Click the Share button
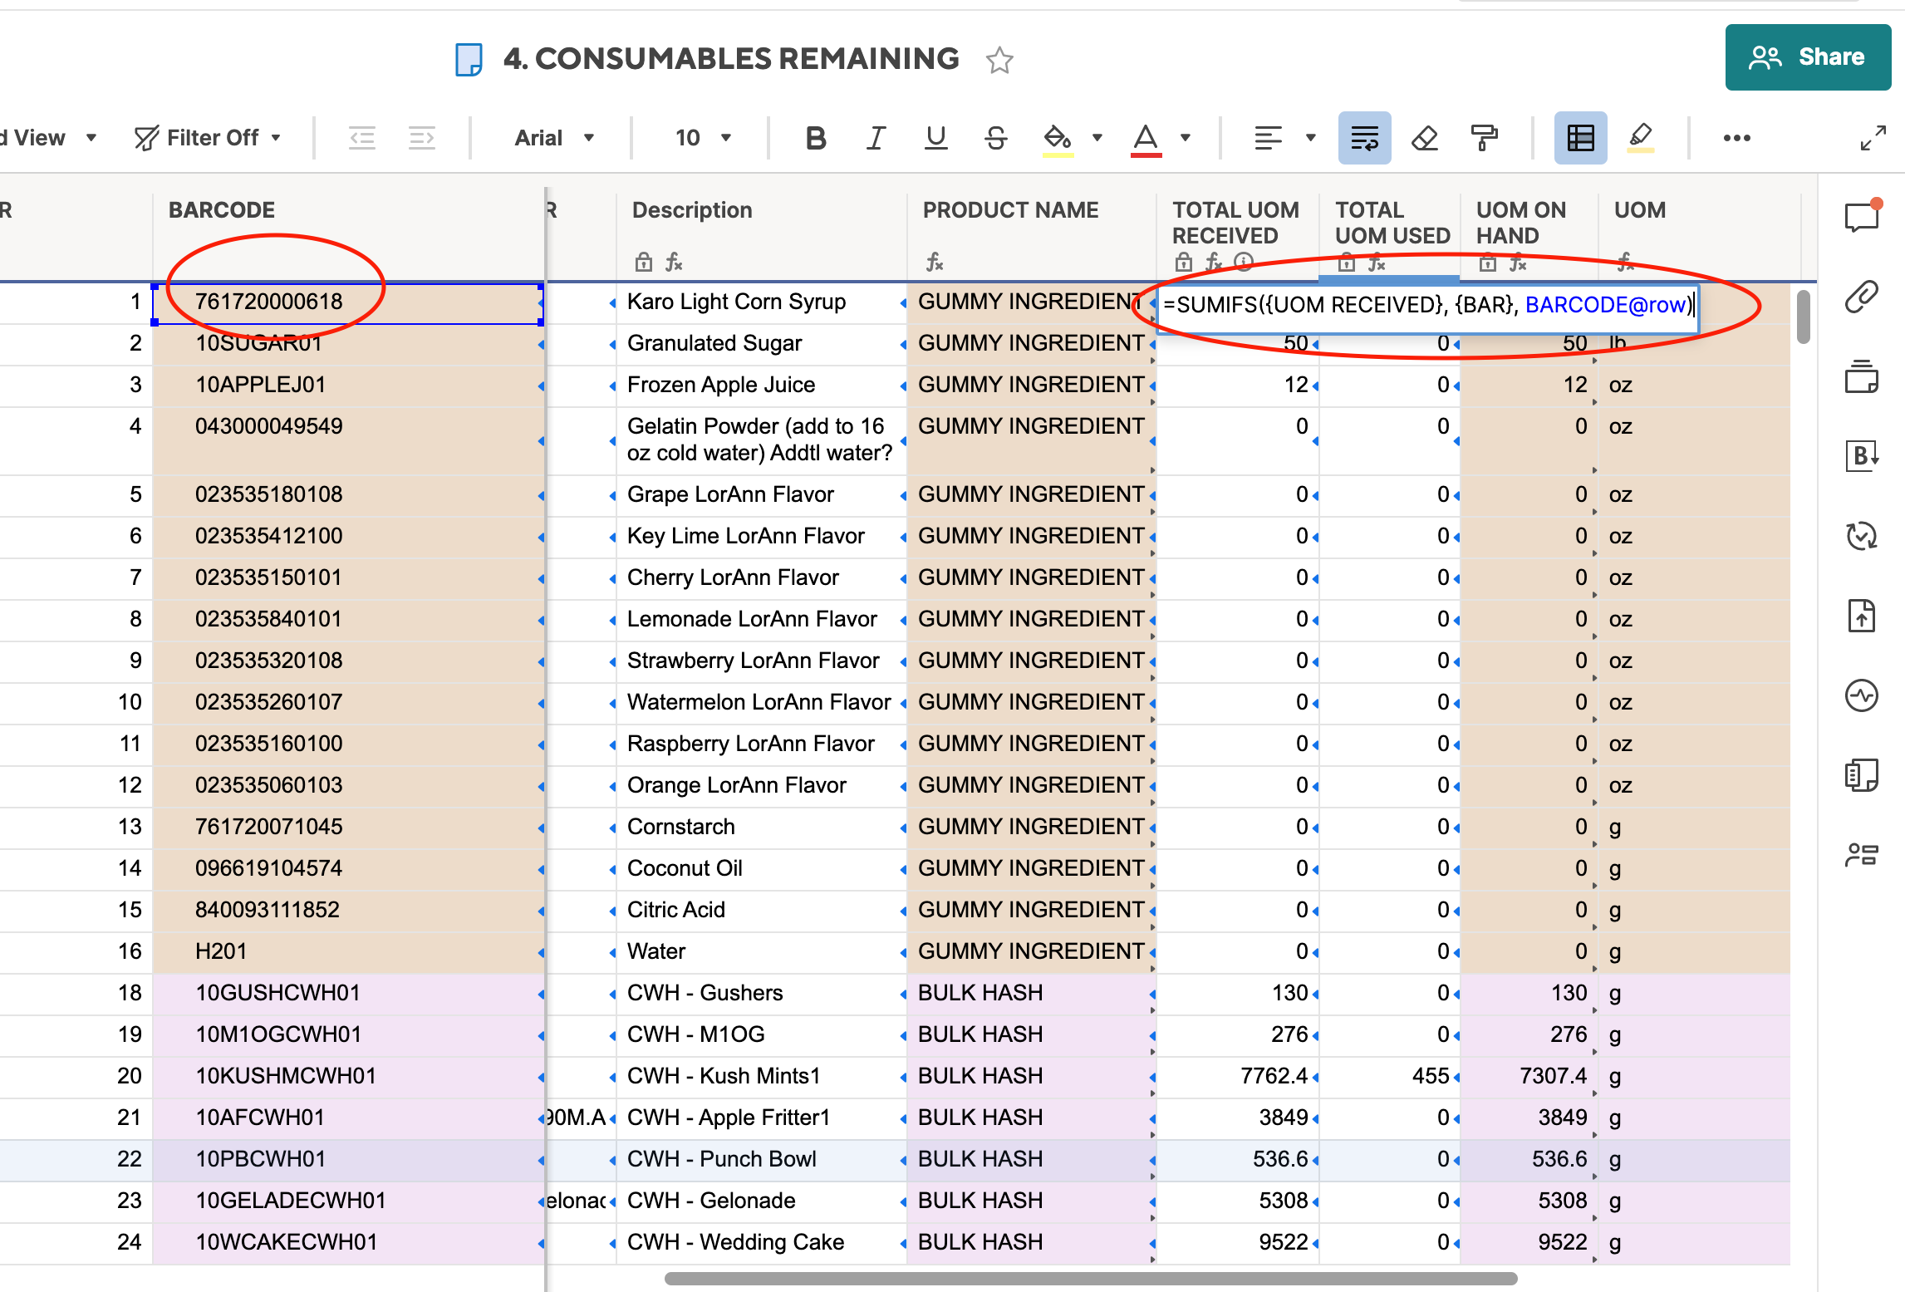The height and width of the screenshot is (1292, 1905). coord(1808,56)
